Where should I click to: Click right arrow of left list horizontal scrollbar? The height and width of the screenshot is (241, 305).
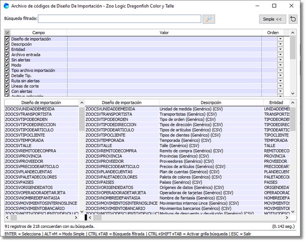76,218
